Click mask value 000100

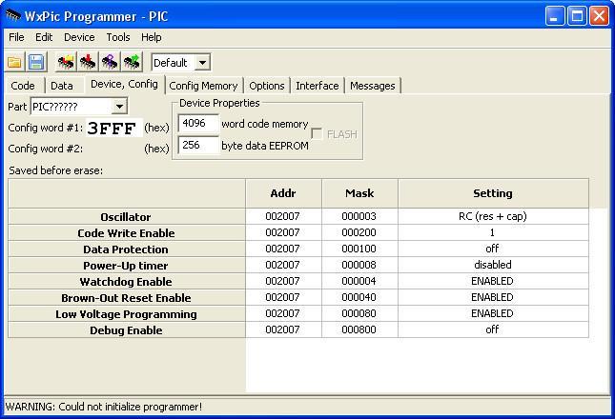click(359, 249)
